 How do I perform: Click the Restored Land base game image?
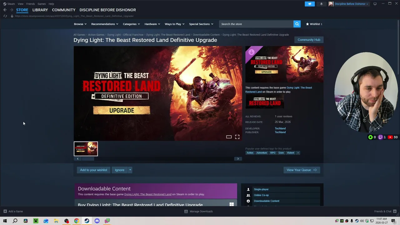click(265, 102)
